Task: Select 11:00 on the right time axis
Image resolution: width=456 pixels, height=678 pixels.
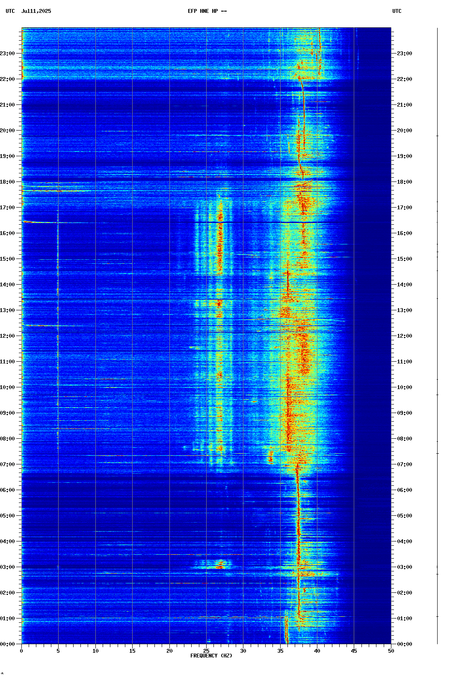Action: click(x=405, y=362)
